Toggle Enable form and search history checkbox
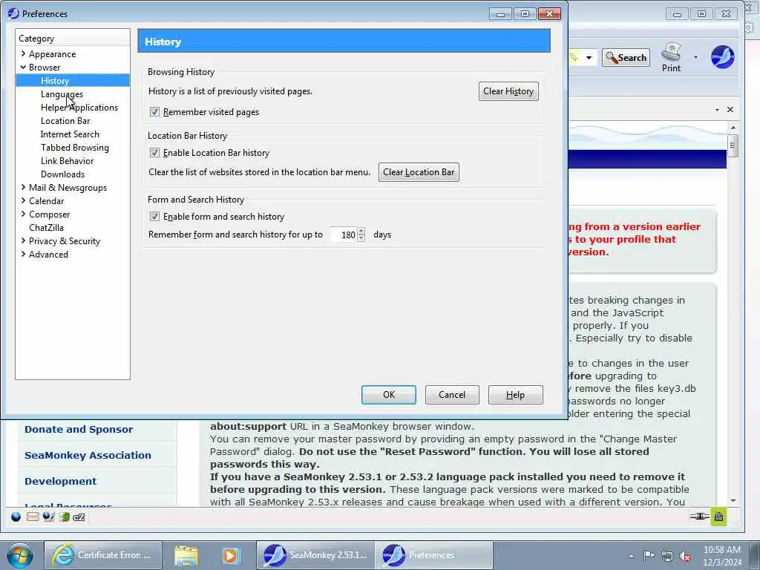 154,217
